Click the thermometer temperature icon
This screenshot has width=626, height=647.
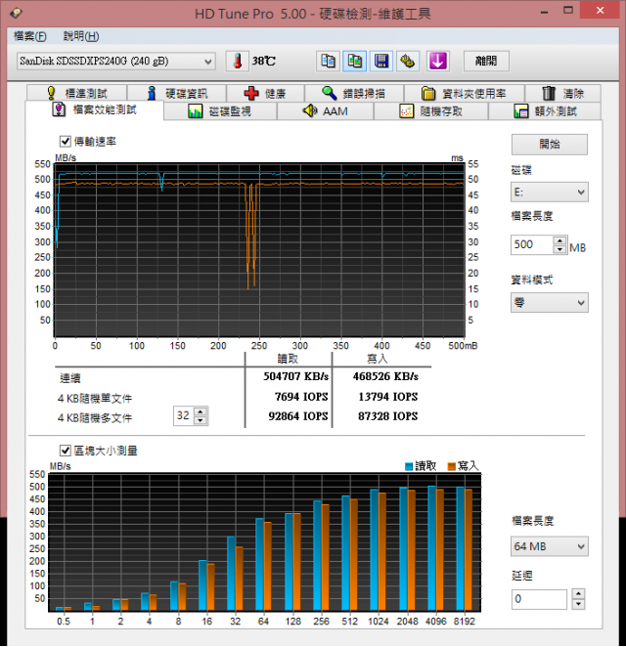(x=238, y=62)
